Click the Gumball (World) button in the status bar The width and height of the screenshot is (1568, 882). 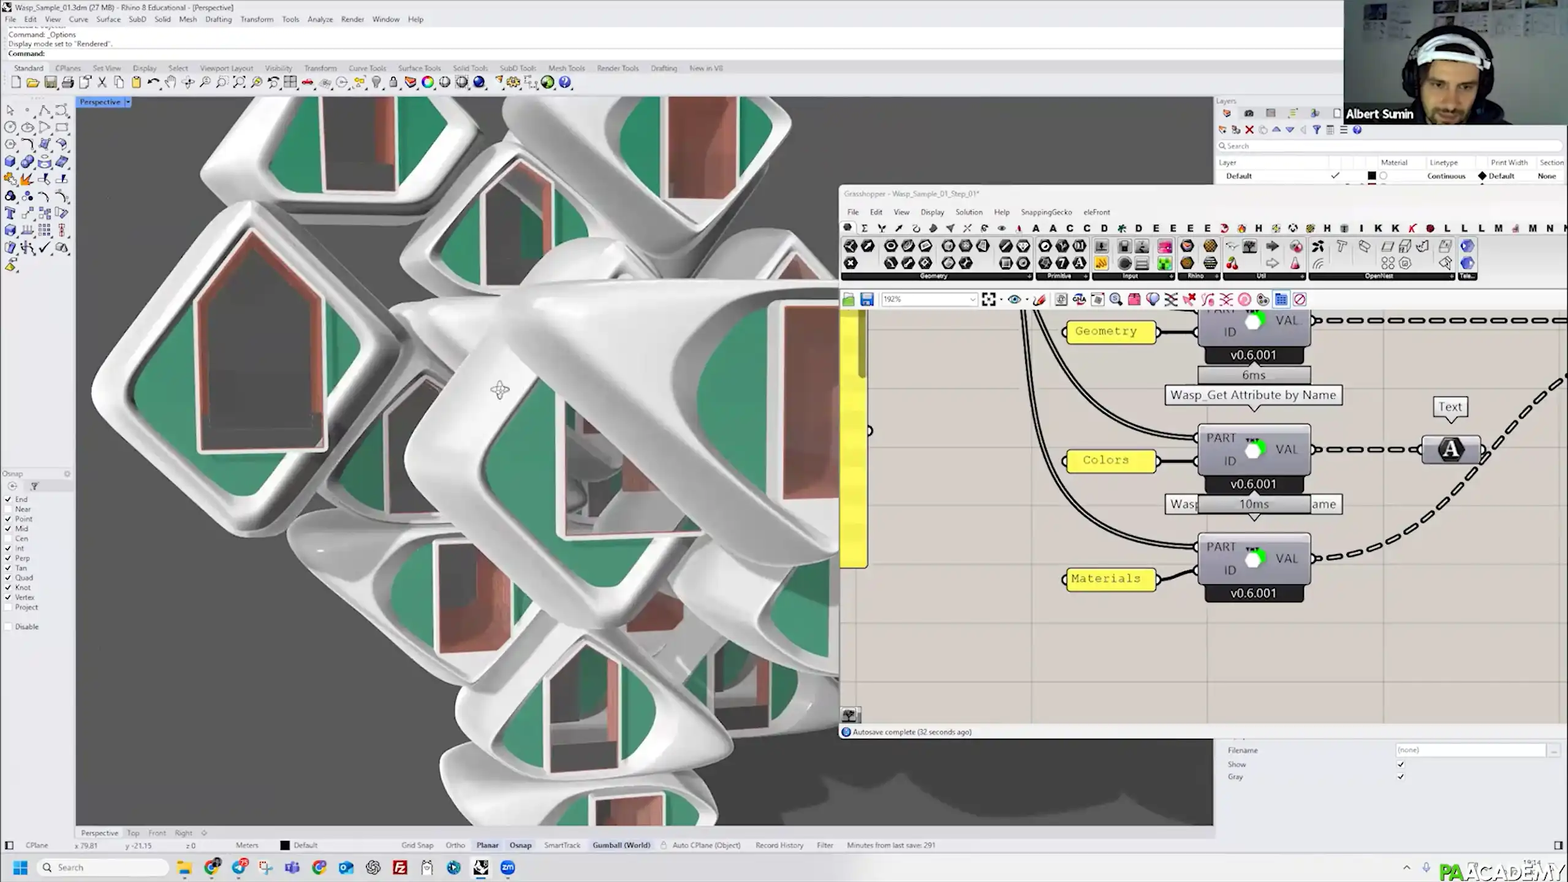pyautogui.click(x=621, y=845)
